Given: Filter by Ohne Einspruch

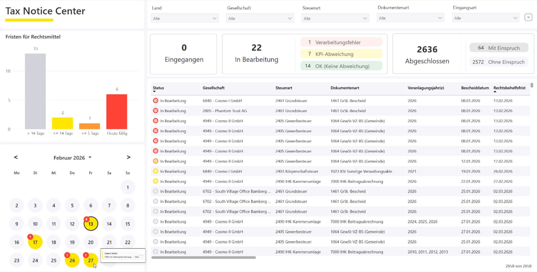Looking at the screenshot, I should click(499, 62).
